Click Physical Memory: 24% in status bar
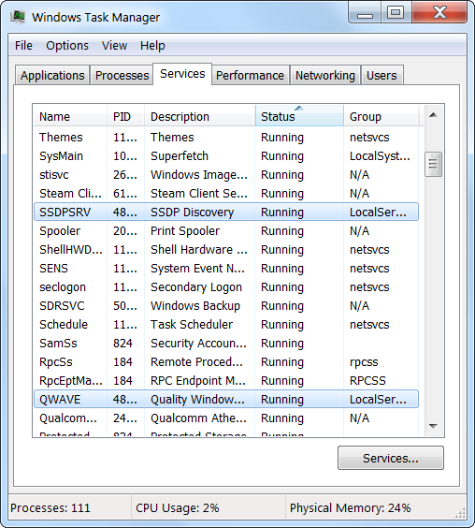Image resolution: width=475 pixels, height=528 pixels. pyautogui.click(x=351, y=507)
